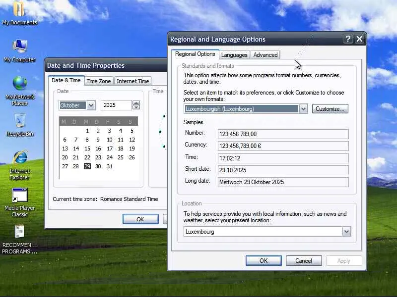Select the Media Player Classic shortcut
The height and width of the screenshot is (297, 397).
pyautogui.click(x=19, y=202)
